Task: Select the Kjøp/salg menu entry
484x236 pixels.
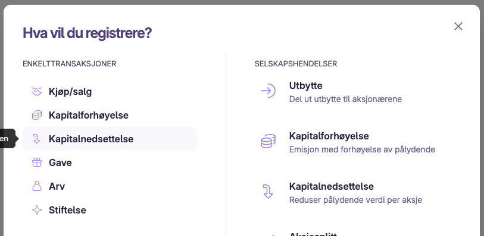Action: click(x=110, y=91)
